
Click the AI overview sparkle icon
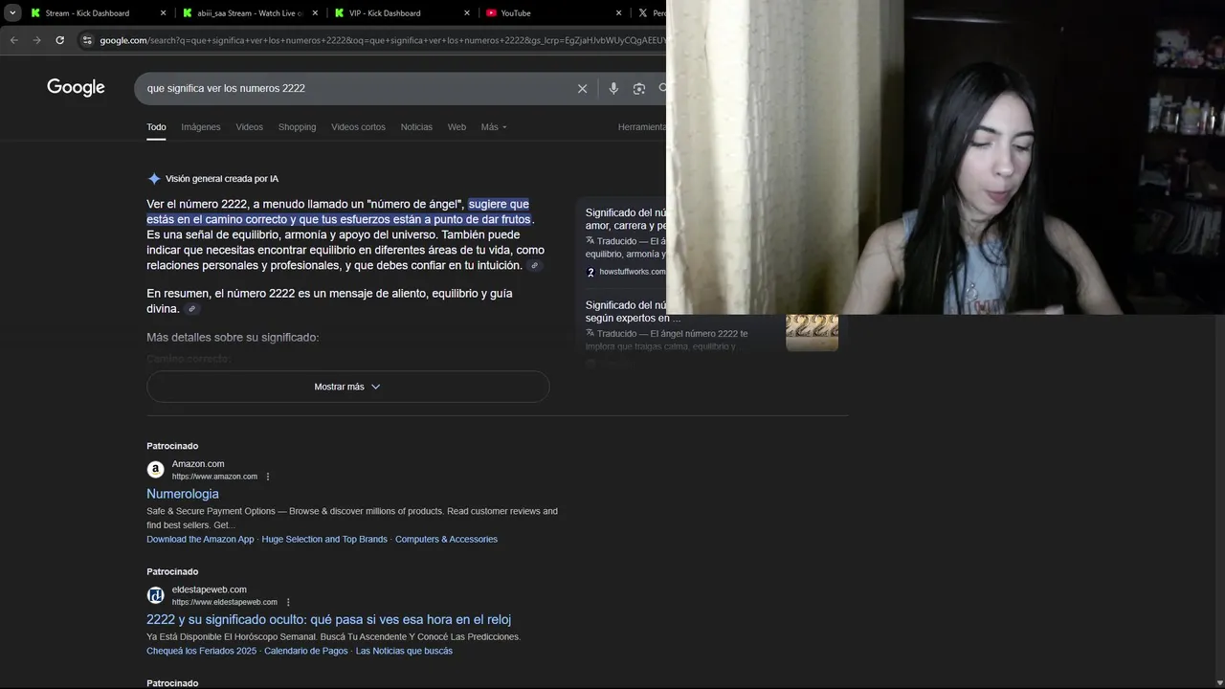[x=154, y=179]
